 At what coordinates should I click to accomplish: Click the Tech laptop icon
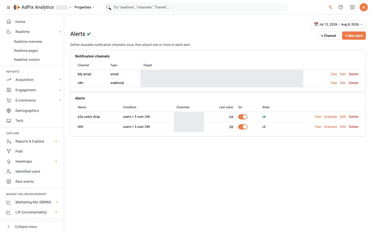pos(9,121)
